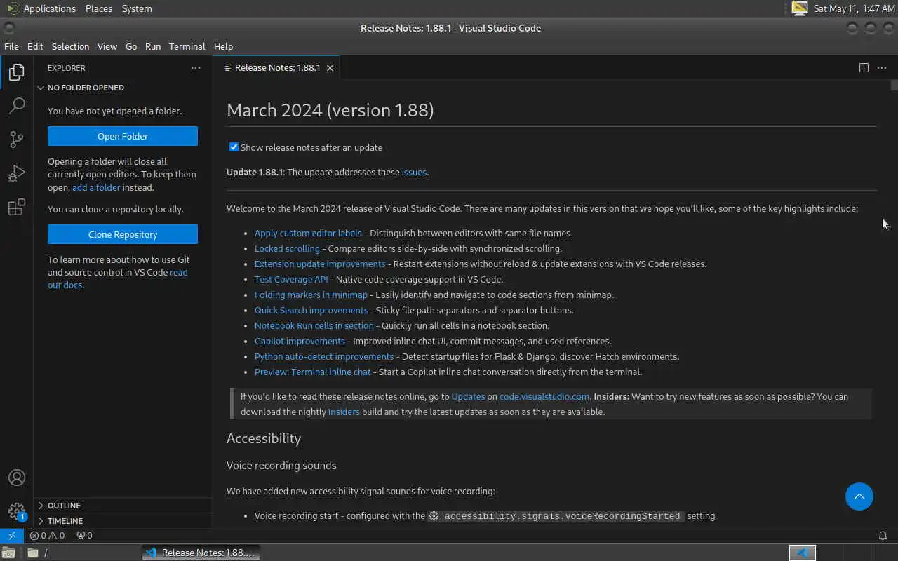Screen dimensions: 898x561
Task: Open the Help menu
Action: point(223,46)
